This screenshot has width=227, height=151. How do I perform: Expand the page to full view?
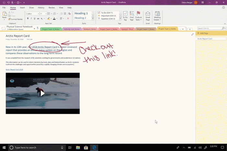192,34
